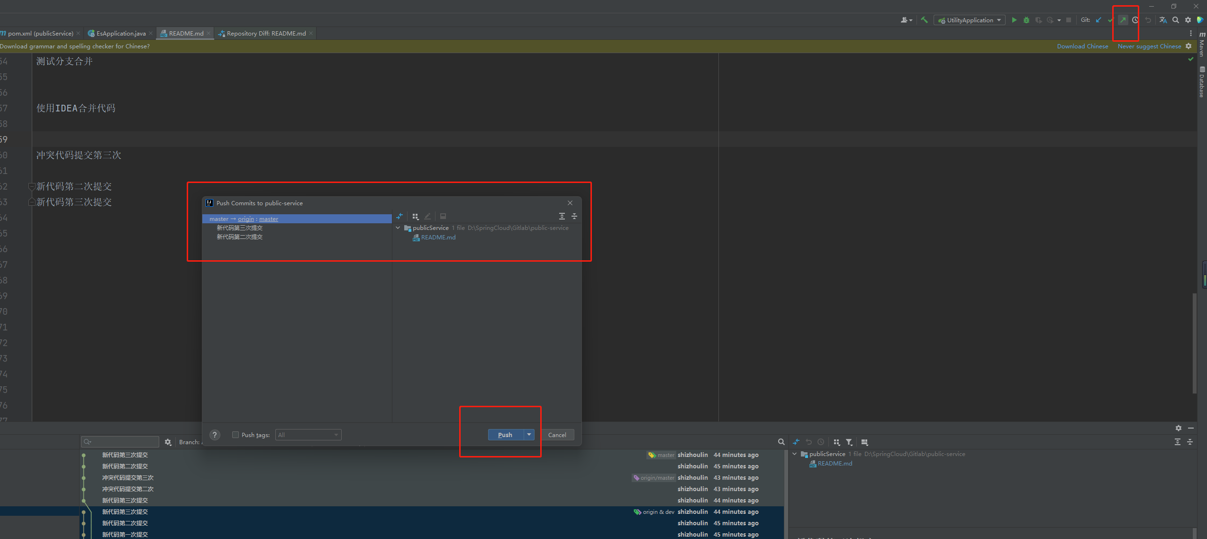Open the user account icon menu
This screenshot has height=539, width=1207.
point(906,20)
